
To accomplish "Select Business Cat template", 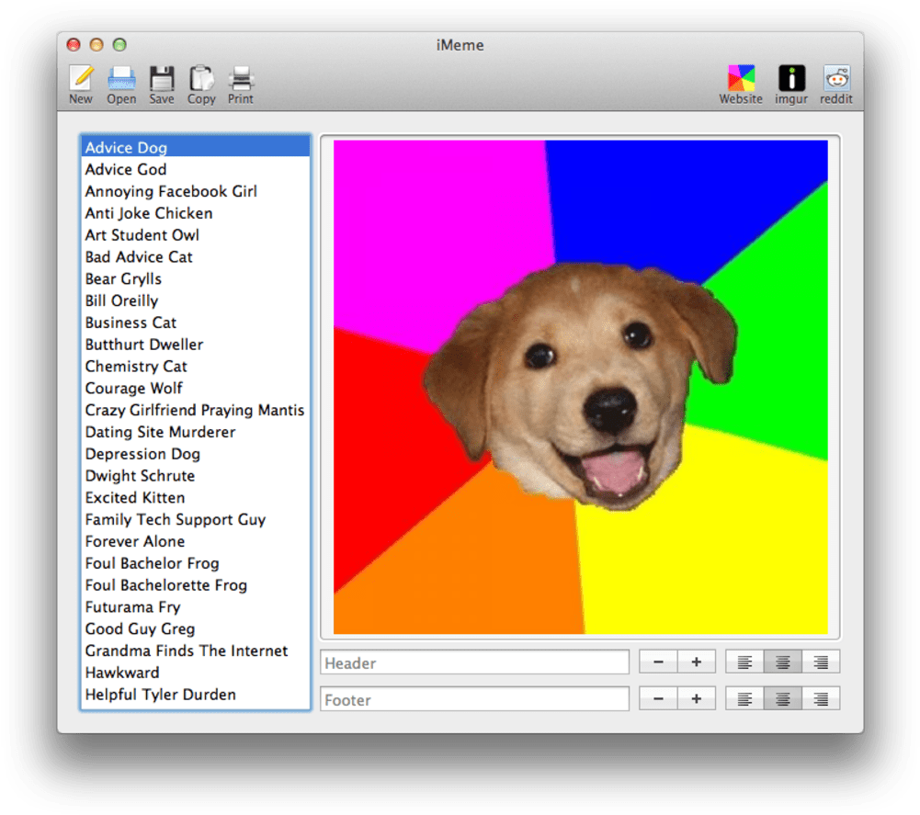I will tap(196, 323).
